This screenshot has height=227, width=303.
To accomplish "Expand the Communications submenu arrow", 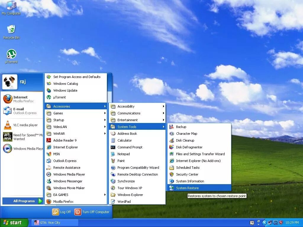I will tap(163, 113).
